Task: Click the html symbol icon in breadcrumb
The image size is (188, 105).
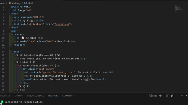Action: 25,3
